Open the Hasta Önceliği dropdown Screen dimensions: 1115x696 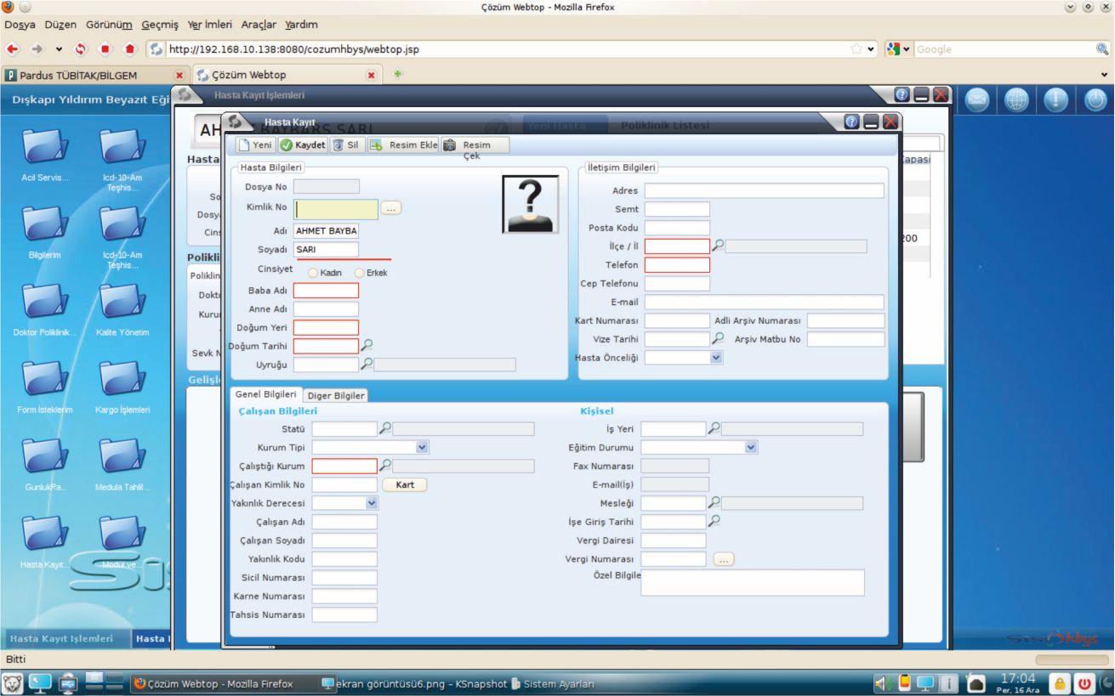[x=716, y=358]
